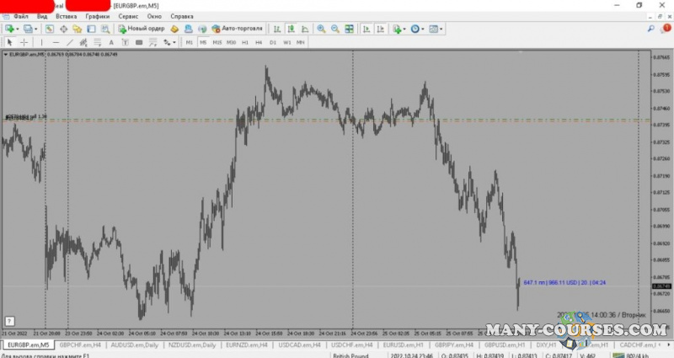Switch to the GBPCHF.em,H4 chart tab

click(80, 345)
